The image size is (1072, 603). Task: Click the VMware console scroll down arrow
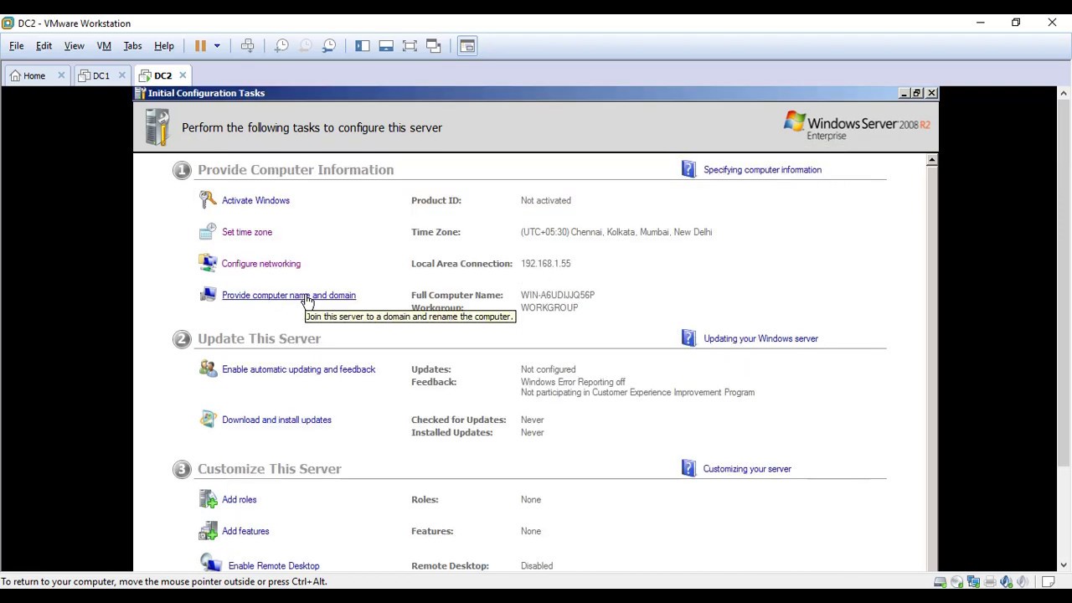tap(1064, 565)
